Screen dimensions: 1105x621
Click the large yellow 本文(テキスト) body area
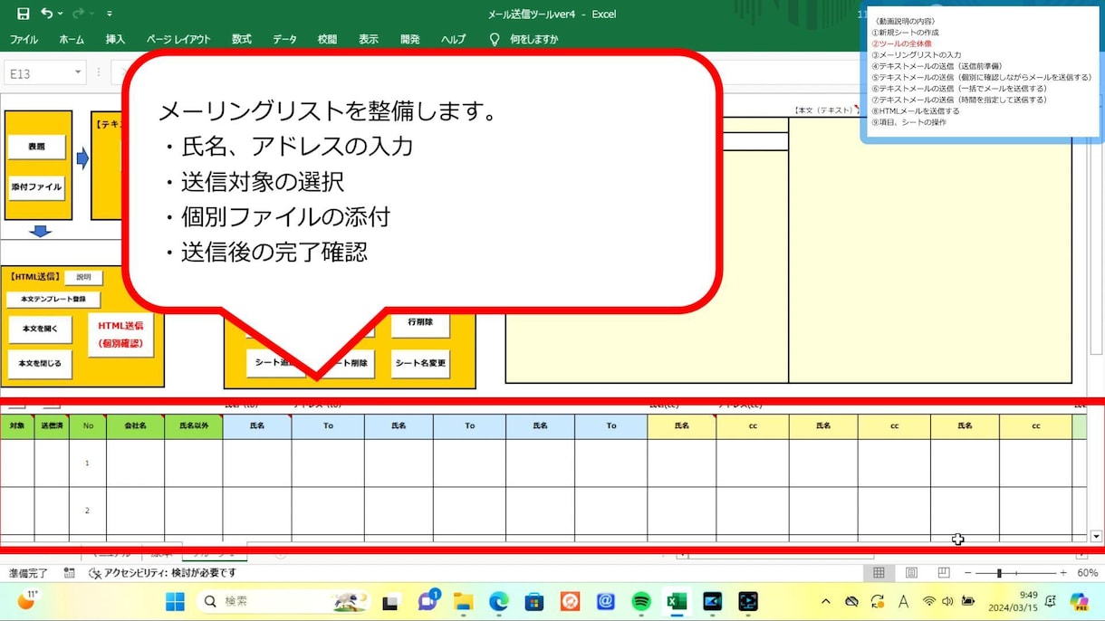point(930,250)
